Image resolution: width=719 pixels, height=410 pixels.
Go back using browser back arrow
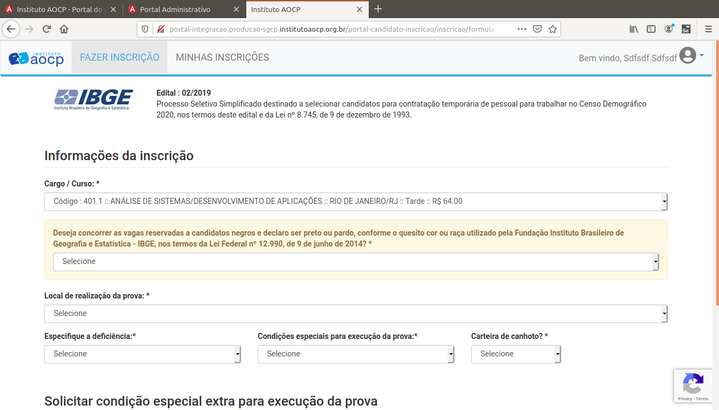11,29
